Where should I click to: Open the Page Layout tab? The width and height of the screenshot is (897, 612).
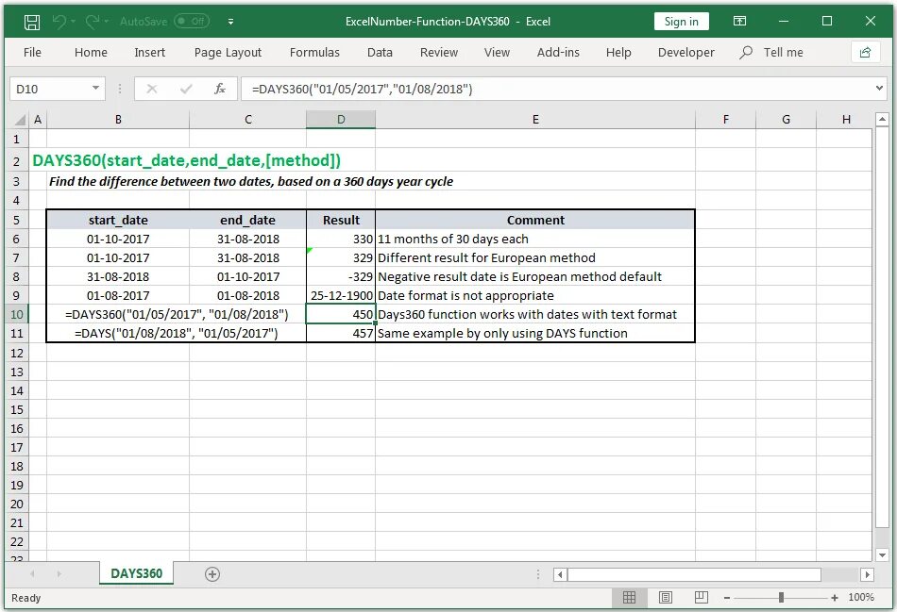click(228, 53)
